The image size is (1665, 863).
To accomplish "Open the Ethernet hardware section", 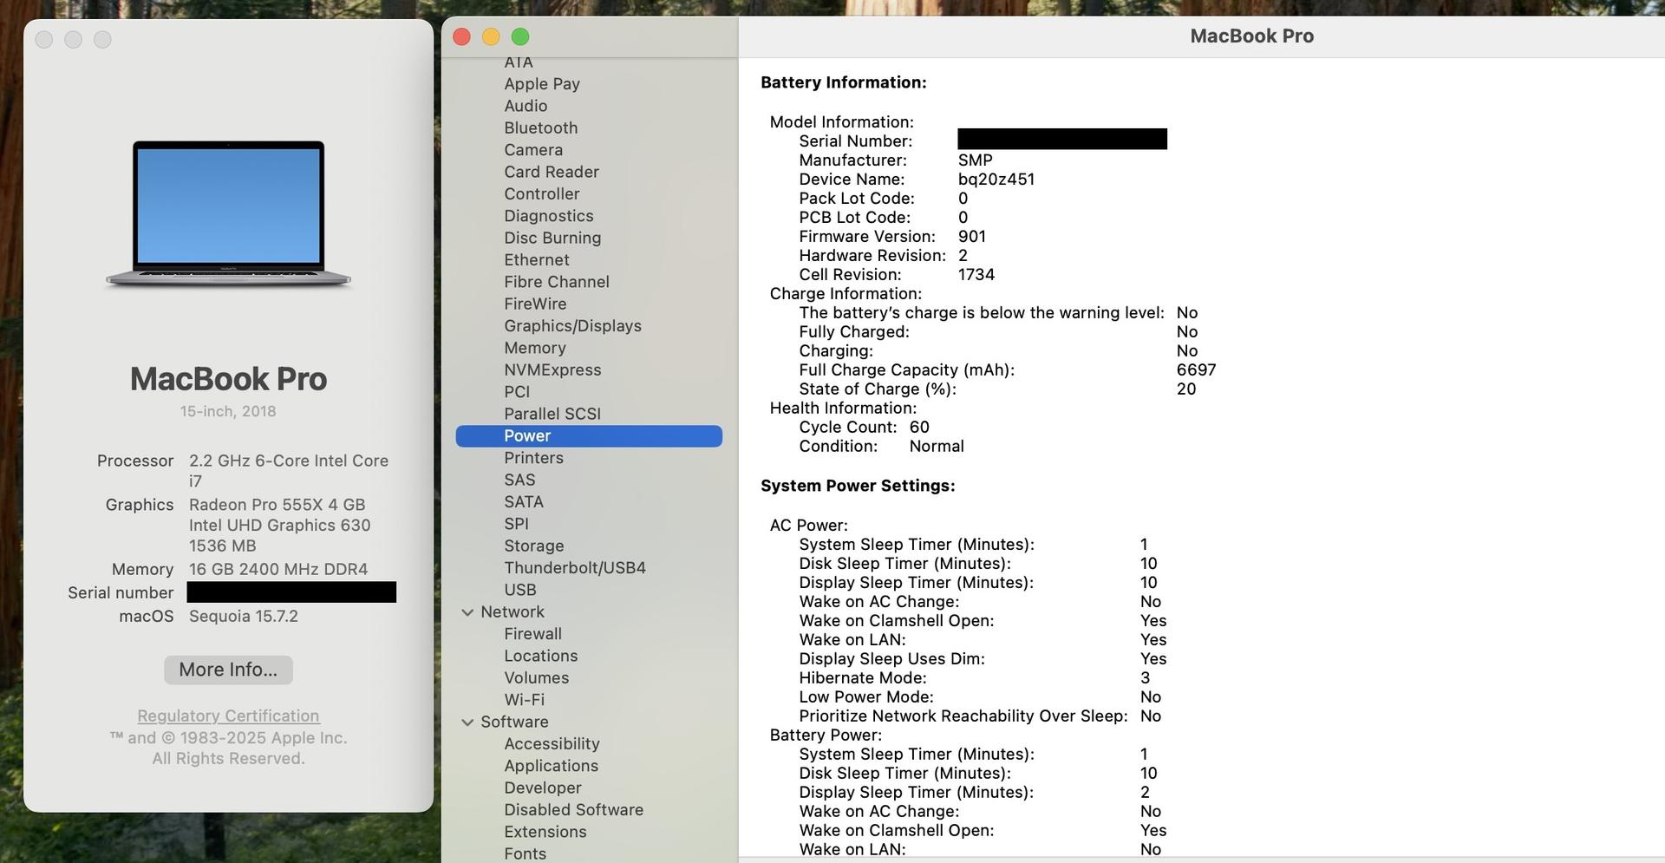I will [x=537, y=259].
